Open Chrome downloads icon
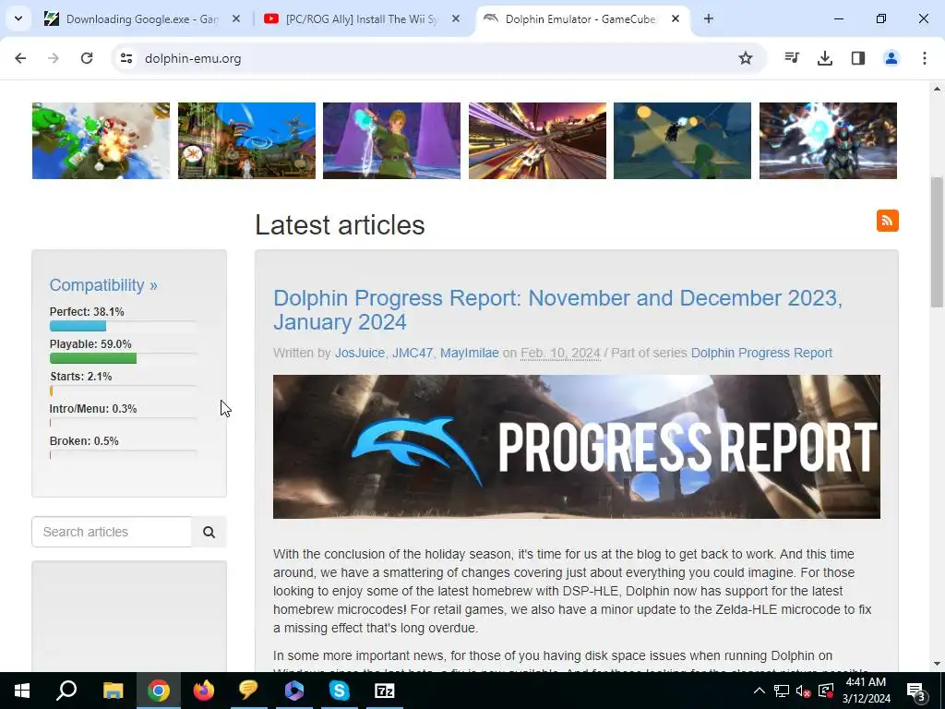This screenshot has width=945, height=709. (x=825, y=58)
